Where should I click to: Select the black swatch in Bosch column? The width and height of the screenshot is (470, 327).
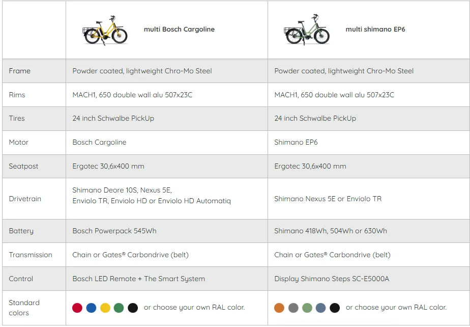pos(133,308)
